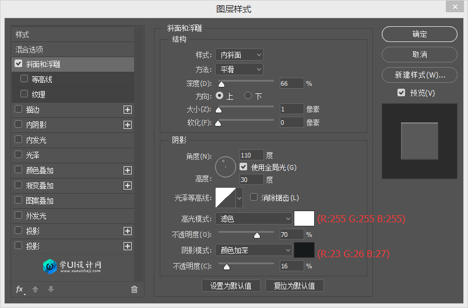Click the move effect down arrow

click(x=51, y=289)
